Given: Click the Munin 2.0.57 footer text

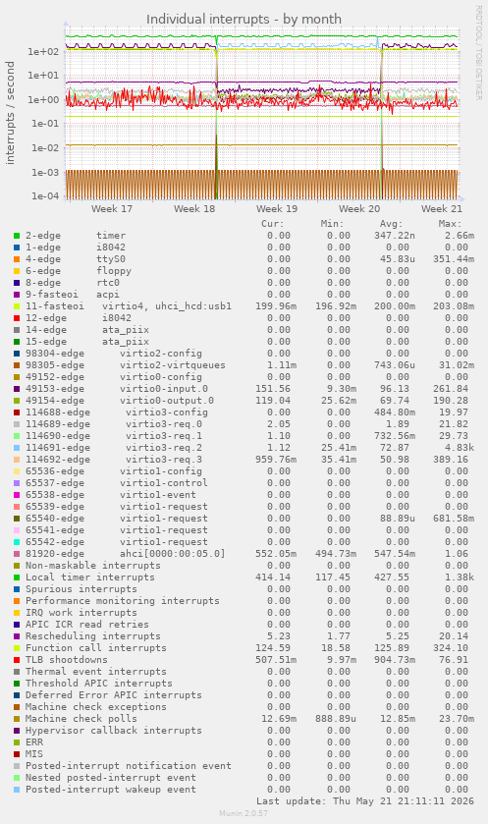Looking at the screenshot, I should coord(244,813).
